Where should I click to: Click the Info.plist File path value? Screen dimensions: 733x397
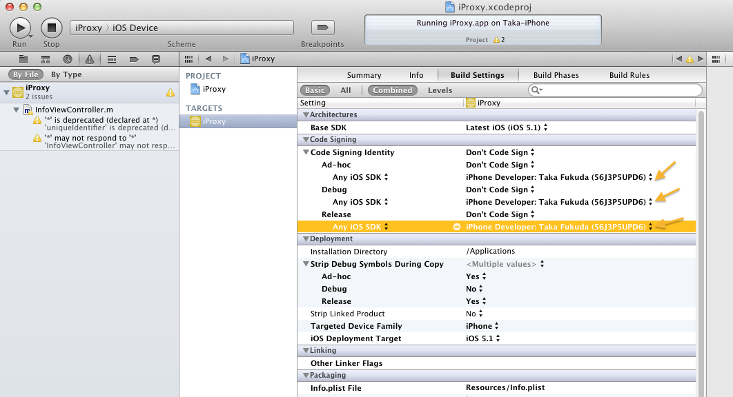[505, 387]
